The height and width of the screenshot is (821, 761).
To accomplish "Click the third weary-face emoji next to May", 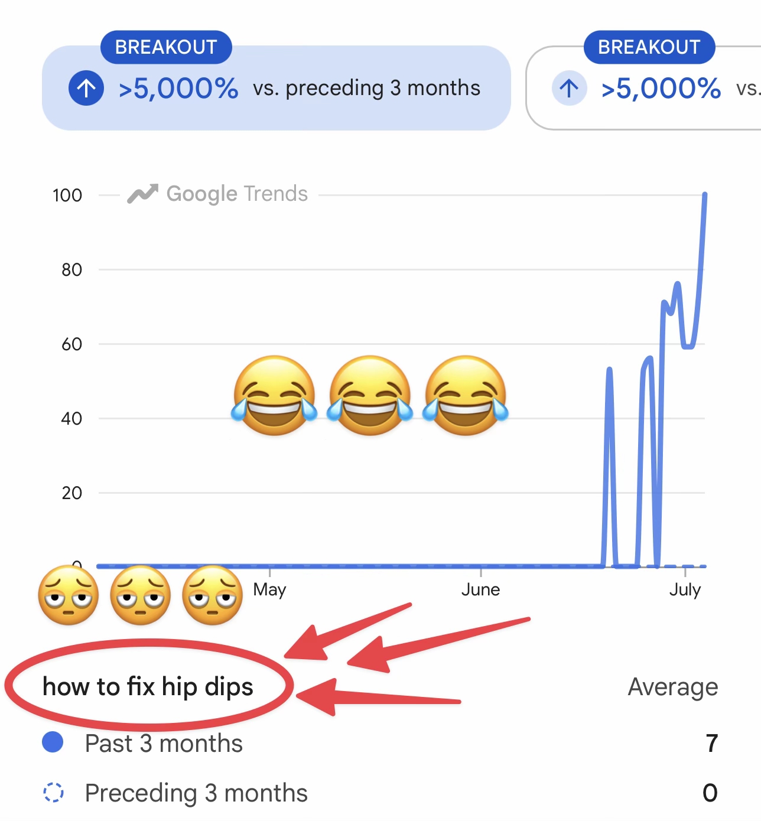I will [213, 595].
